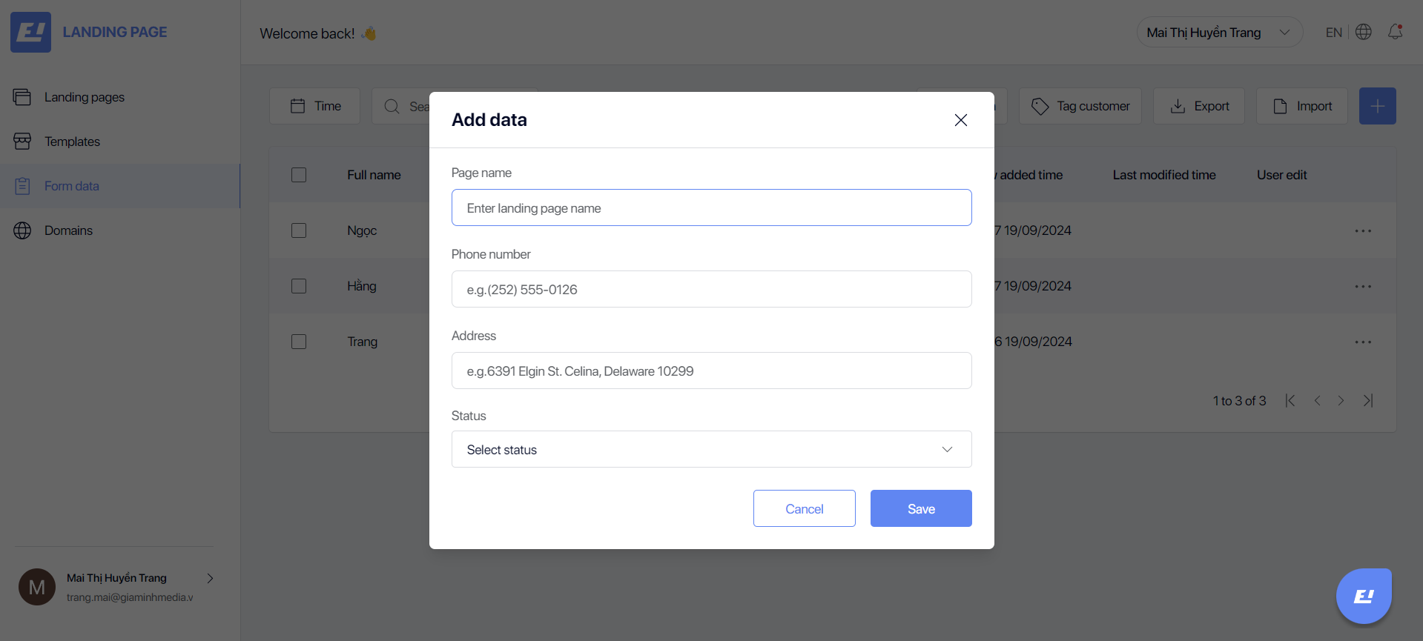The width and height of the screenshot is (1423, 641).
Task: Open the chat widget bubble
Action: [1364, 596]
